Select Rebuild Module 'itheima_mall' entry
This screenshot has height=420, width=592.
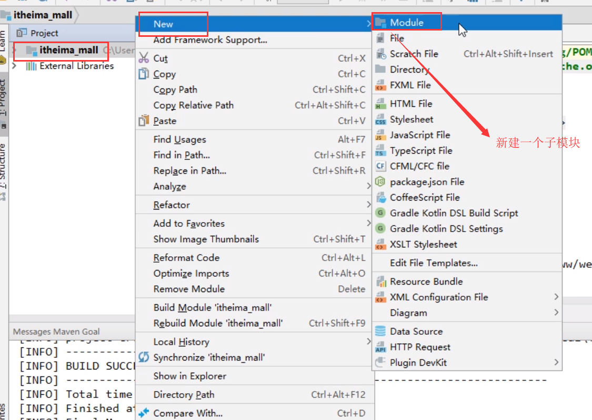[x=255, y=323]
